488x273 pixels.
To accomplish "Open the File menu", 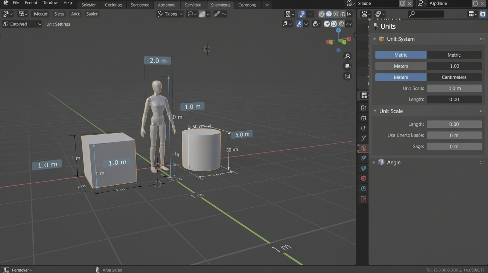I will point(16,2).
